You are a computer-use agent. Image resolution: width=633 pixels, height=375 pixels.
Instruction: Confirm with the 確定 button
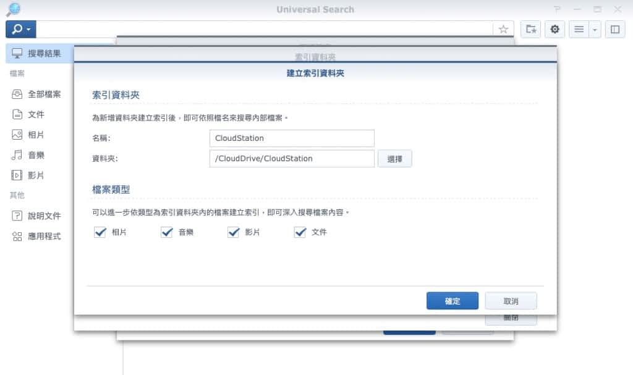coord(452,301)
